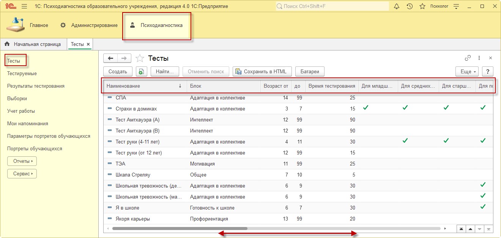Toggle last column check for Я в школе
The height and width of the screenshot is (238, 501).
click(483, 207)
